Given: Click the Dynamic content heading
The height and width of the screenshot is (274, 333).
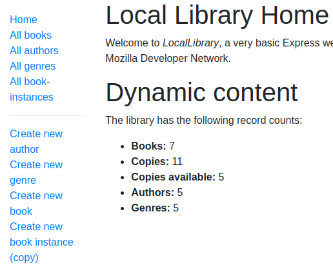Looking at the screenshot, I should coord(201,93).
